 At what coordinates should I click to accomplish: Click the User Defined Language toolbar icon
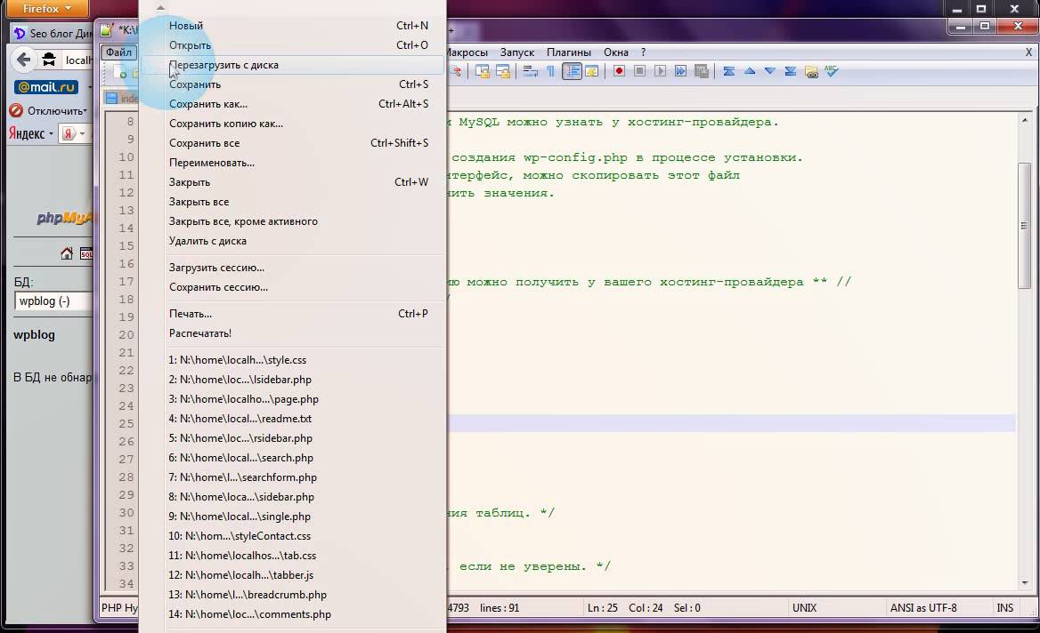pos(591,71)
